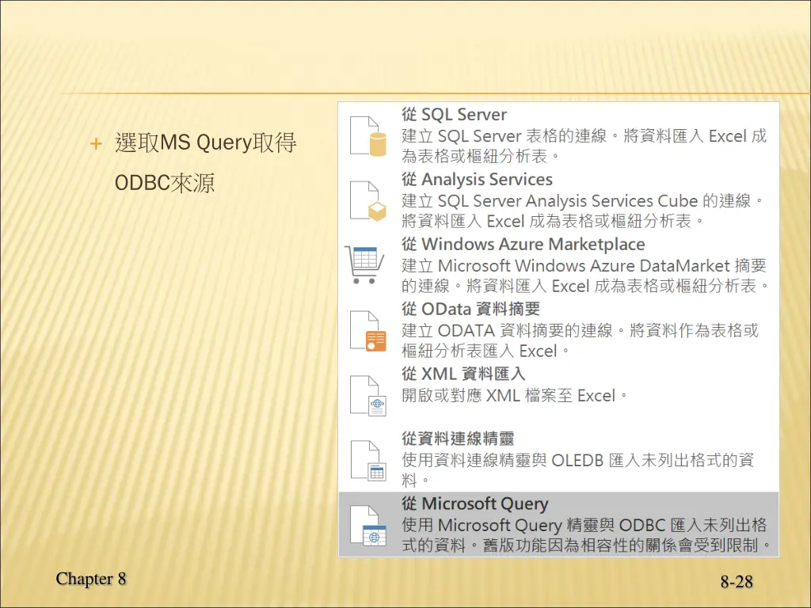
Task: Click 開啟或對應 XML 檔案至 Excel text
Action: point(515,396)
